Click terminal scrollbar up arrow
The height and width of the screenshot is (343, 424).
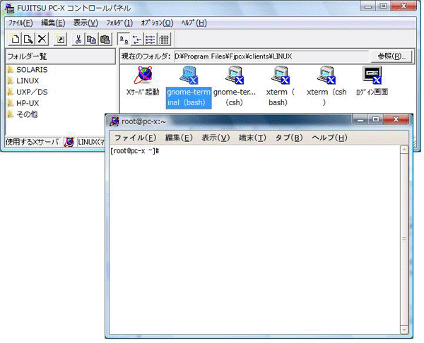pos(404,150)
